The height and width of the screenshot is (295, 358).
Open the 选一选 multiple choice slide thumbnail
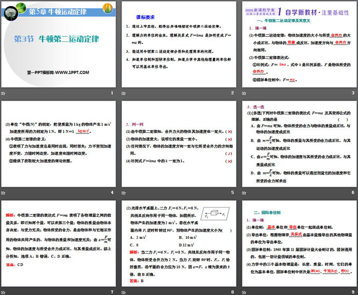298,143
